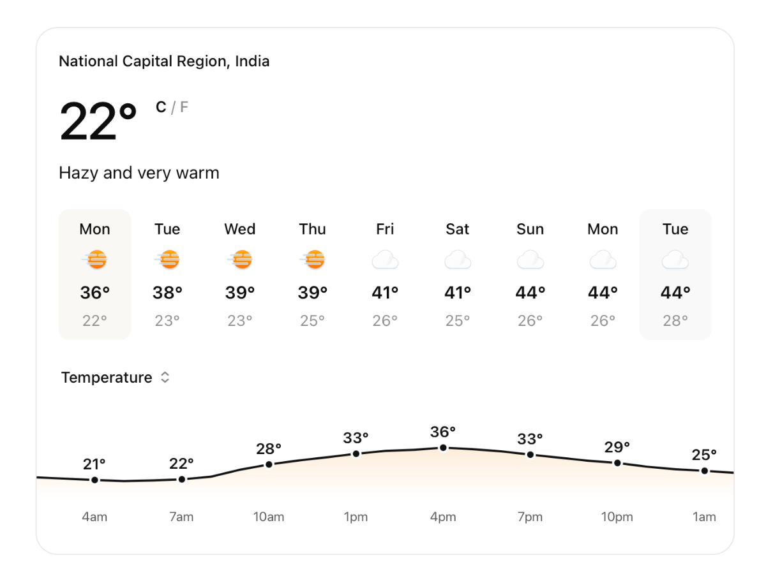
Task: Click the hazy sun icon under first Mon
Action: tap(95, 260)
